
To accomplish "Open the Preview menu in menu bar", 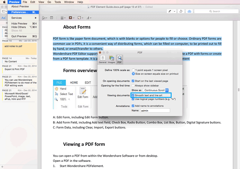I will pos(14,2).
